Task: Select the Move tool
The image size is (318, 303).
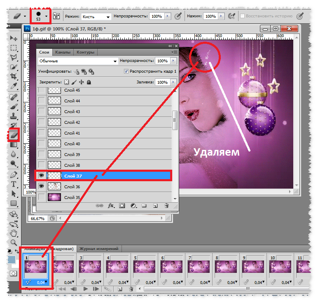Action: (14, 38)
